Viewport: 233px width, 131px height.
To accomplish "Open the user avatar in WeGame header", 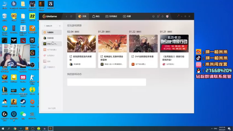I will click(x=167, y=16).
